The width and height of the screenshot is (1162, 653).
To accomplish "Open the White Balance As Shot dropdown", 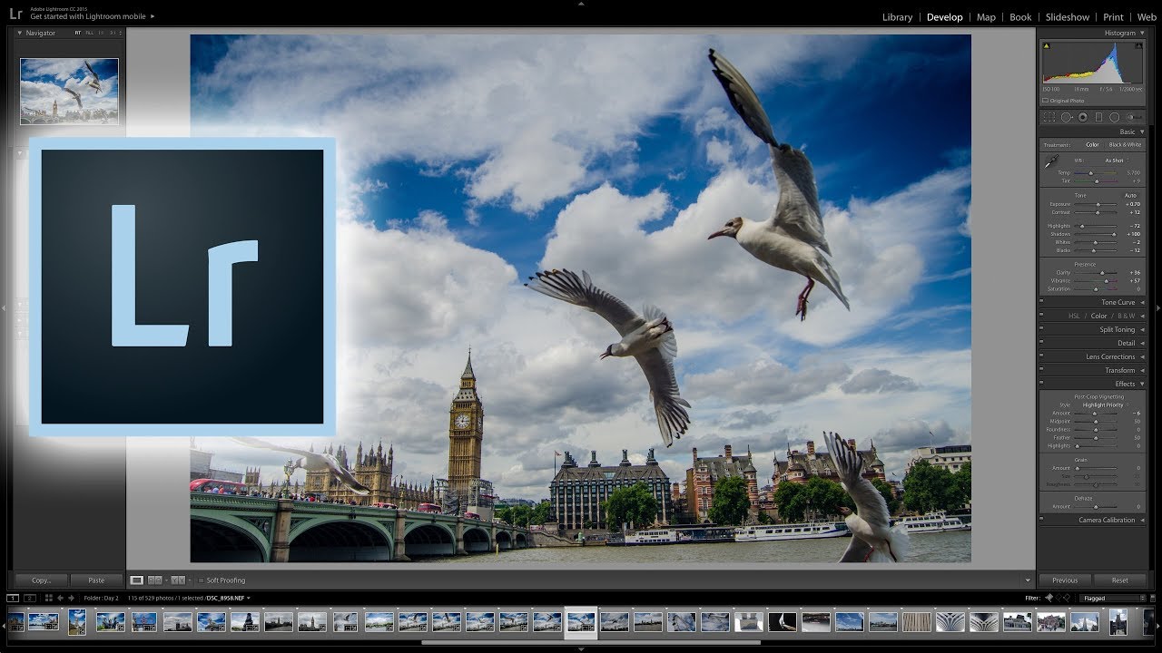I will click(1116, 161).
